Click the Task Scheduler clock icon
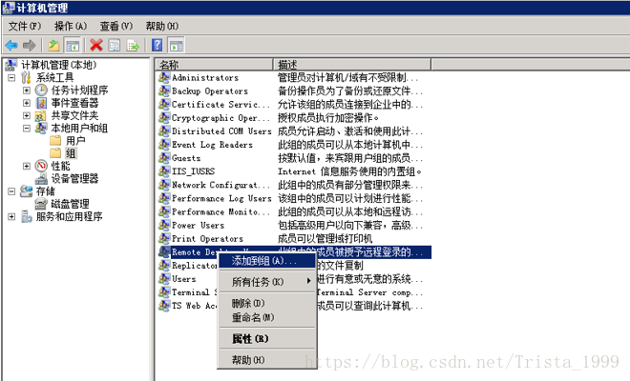Viewport: 630px width, 381px height. [41, 90]
